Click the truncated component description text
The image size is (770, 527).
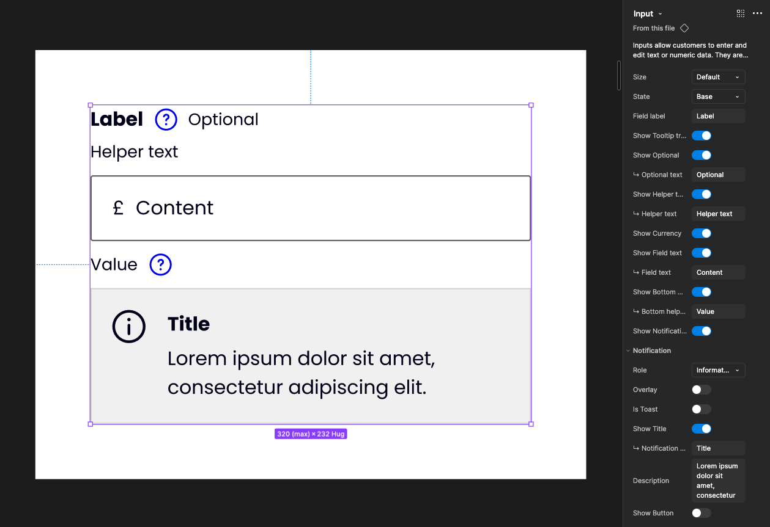click(x=690, y=50)
